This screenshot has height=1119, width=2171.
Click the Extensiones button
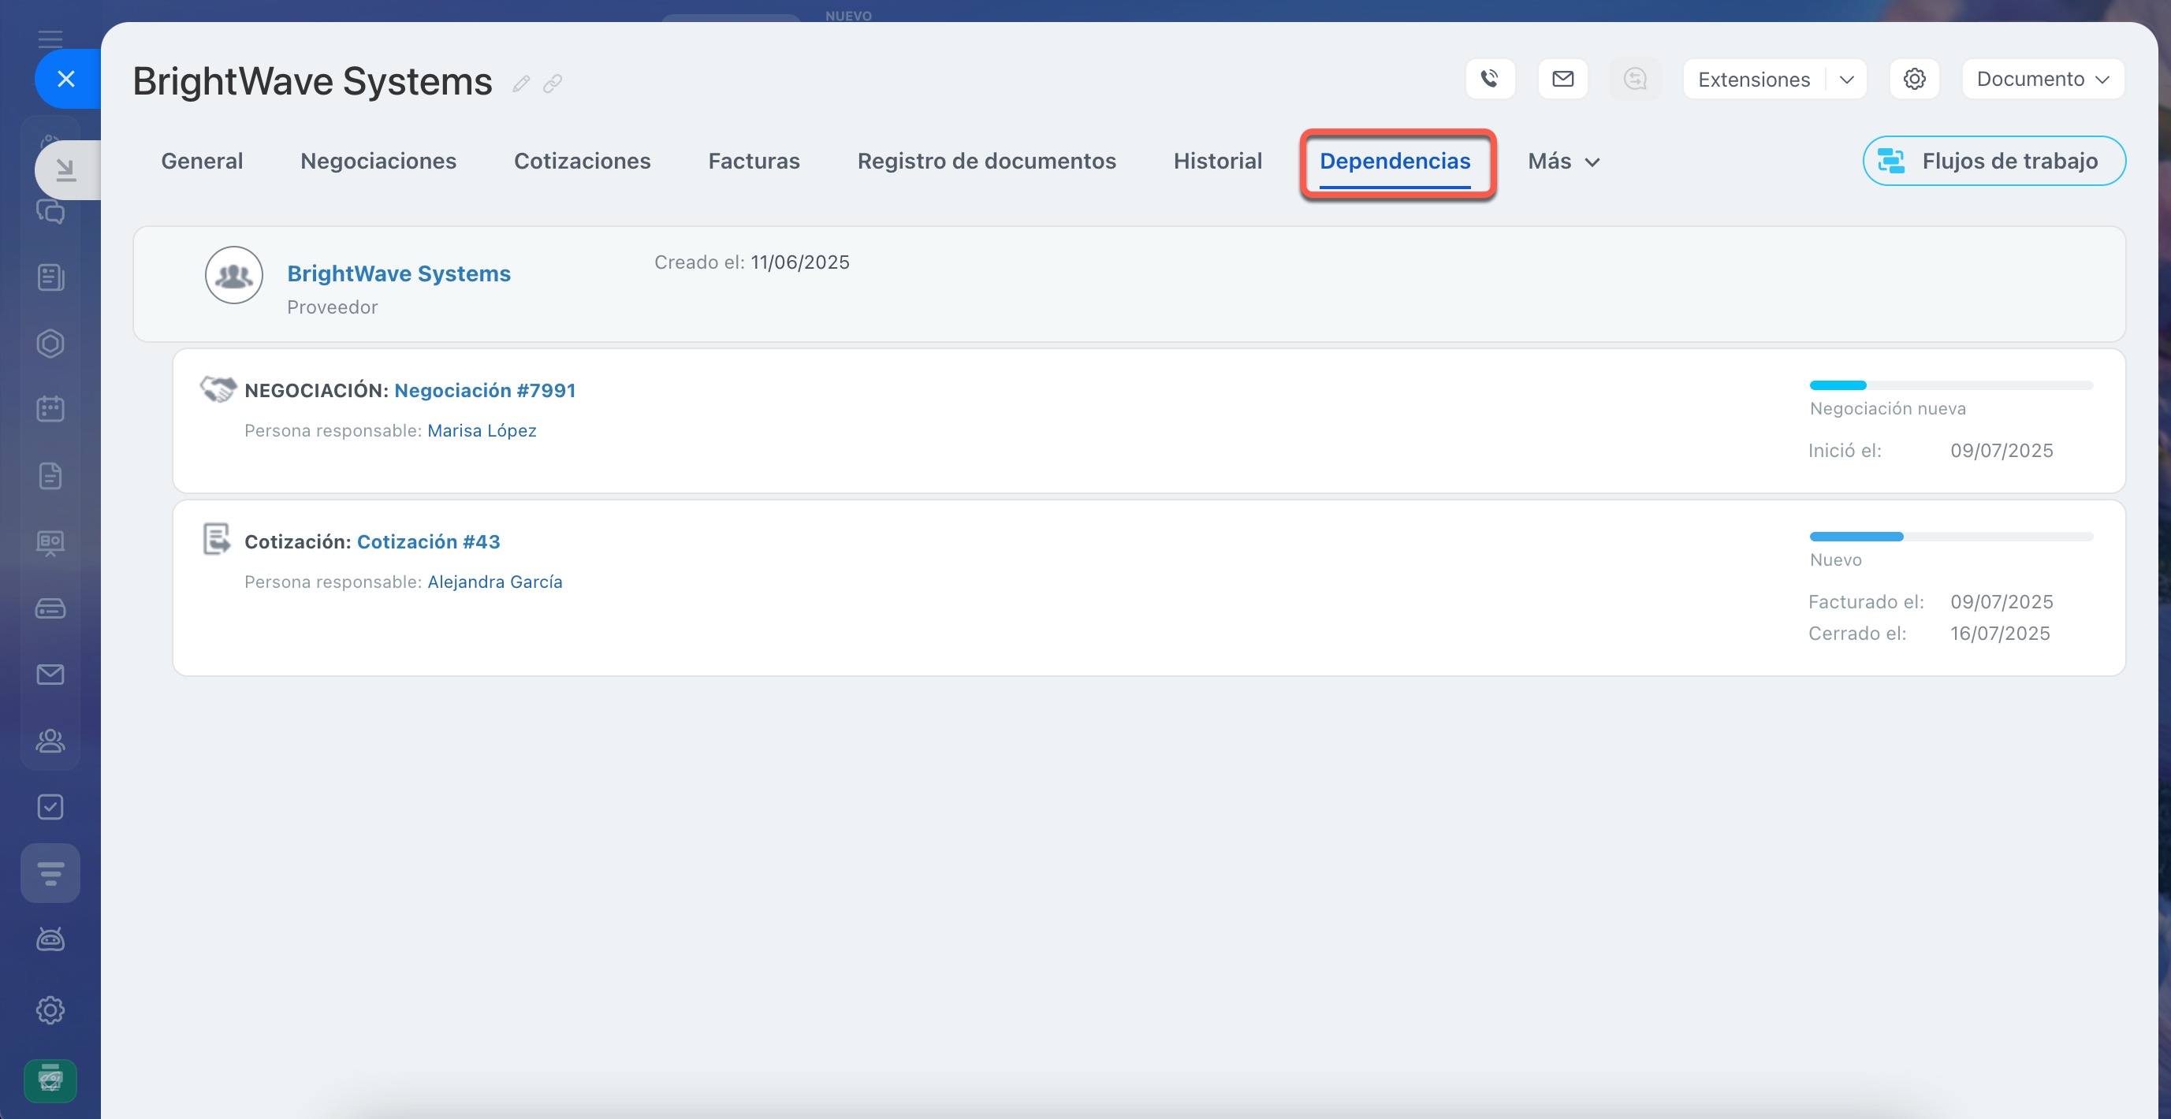(x=1754, y=80)
